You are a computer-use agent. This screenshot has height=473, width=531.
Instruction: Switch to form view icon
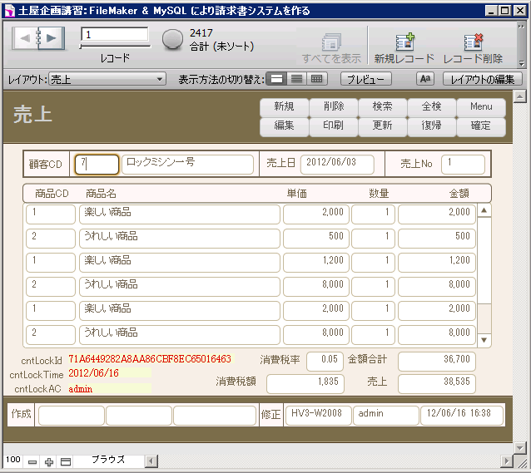[276, 79]
